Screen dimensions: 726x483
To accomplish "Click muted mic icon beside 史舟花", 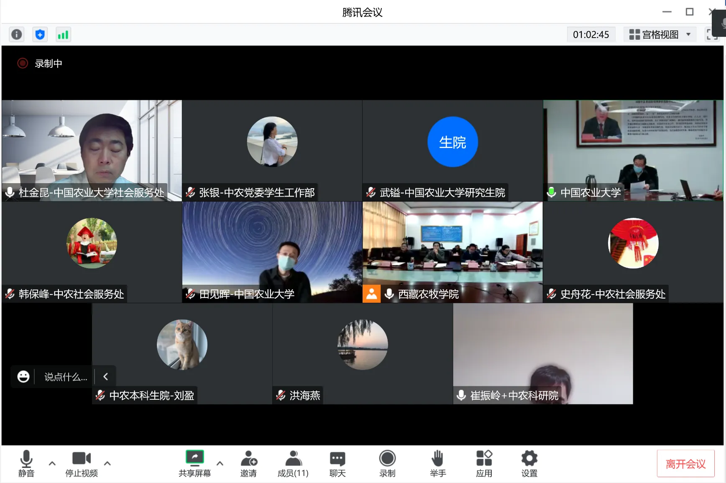I will [552, 294].
